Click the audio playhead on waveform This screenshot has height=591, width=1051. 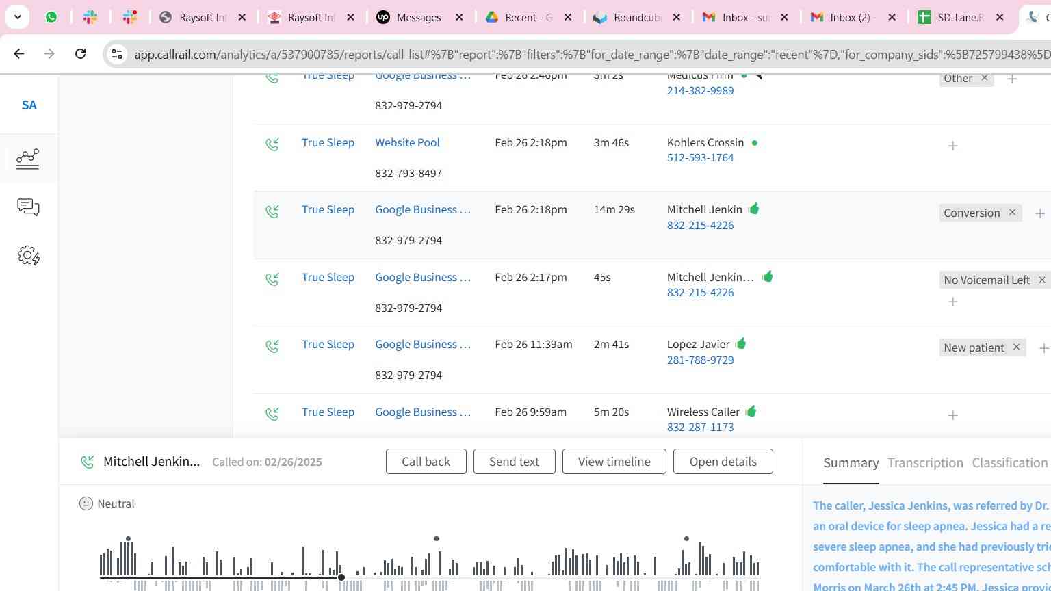pyautogui.click(x=341, y=577)
